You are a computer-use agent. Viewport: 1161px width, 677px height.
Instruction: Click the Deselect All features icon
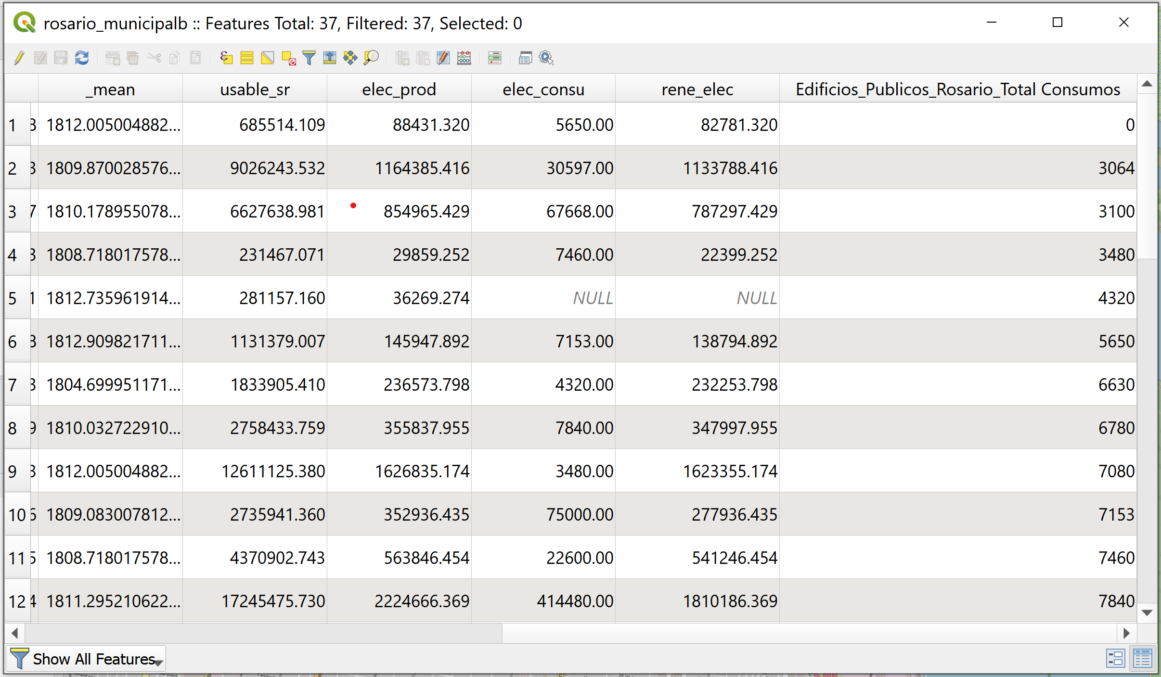pos(288,58)
